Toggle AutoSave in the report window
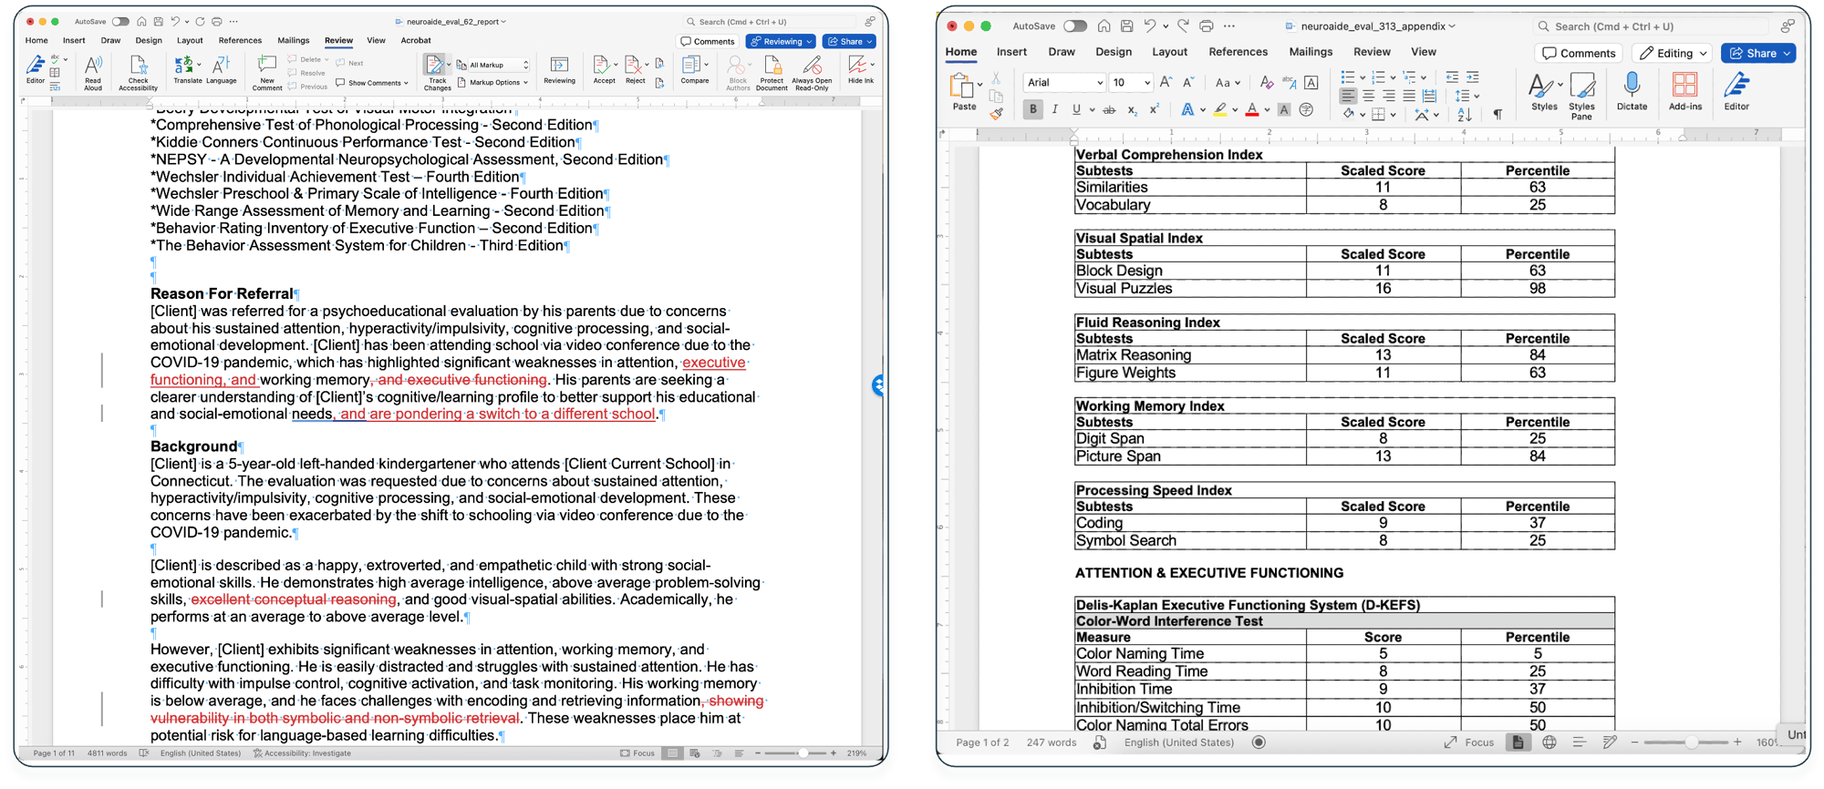Screen dimensions: 1824x789 click(120, 22)
